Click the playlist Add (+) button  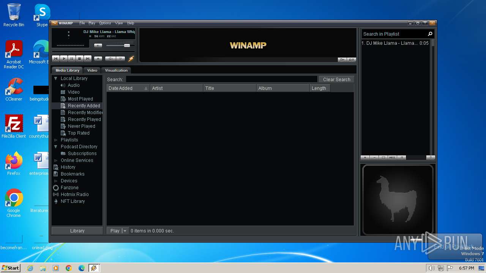[365, 157]
